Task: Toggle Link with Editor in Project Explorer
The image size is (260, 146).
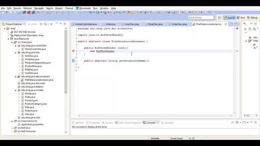Action: 45,24
